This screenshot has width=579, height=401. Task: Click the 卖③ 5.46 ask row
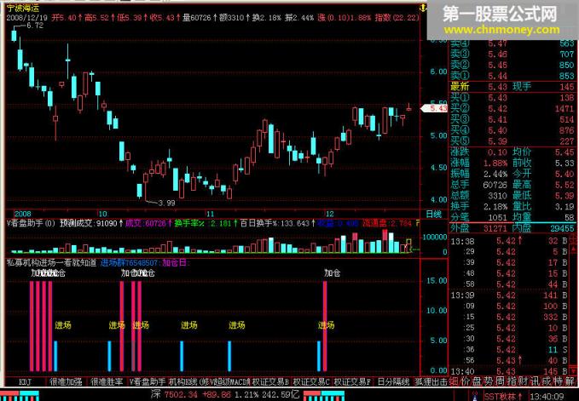[x=512, y=54]
